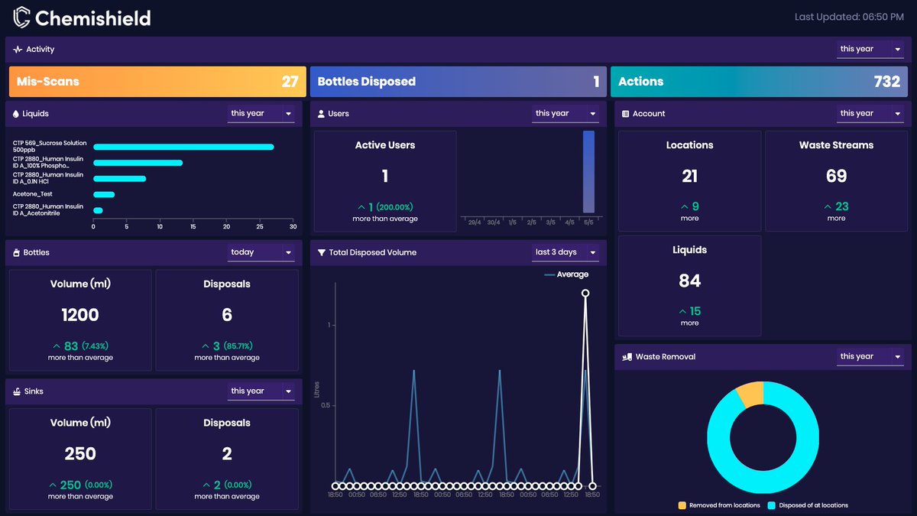Click the Sinks Volume (ml) 250 card
Viewport: 917px width, 516px height.
coord(80,459)
